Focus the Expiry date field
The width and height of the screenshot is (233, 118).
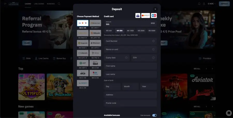click(117, 58)
